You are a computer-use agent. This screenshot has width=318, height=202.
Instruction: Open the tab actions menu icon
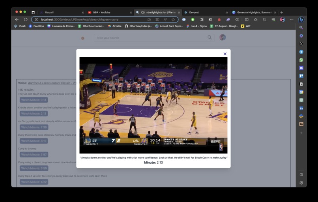point(33,12)
